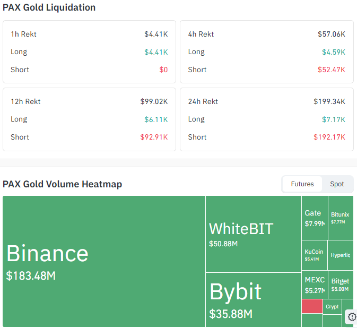Click the 1h Long value $4.41K
This screenshot has height=328, width=357.
156,52
